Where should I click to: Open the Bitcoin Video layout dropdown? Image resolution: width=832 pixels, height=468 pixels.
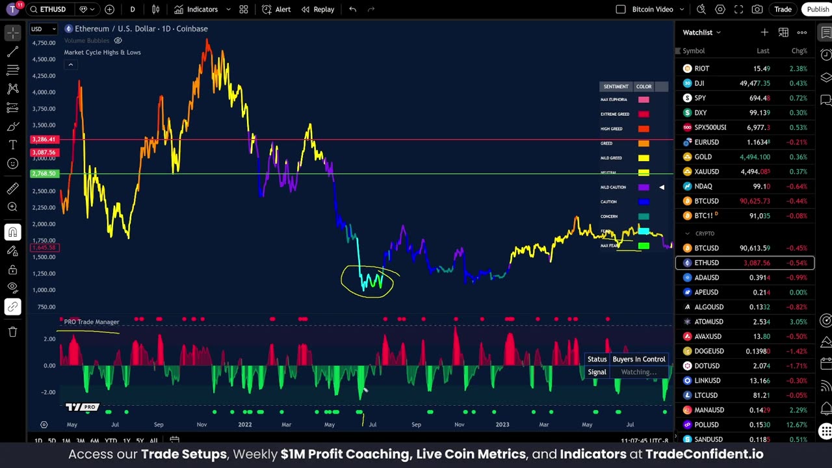(x=681, y=9)
